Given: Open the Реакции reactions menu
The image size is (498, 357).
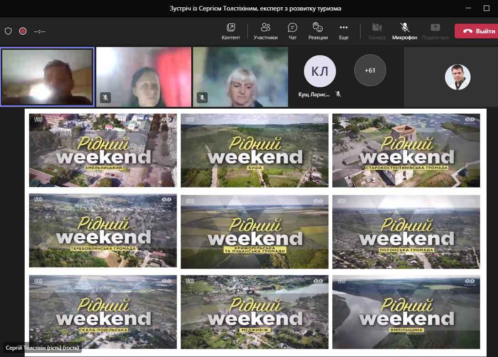Looking at the screenshot, I should coord(318,31).
